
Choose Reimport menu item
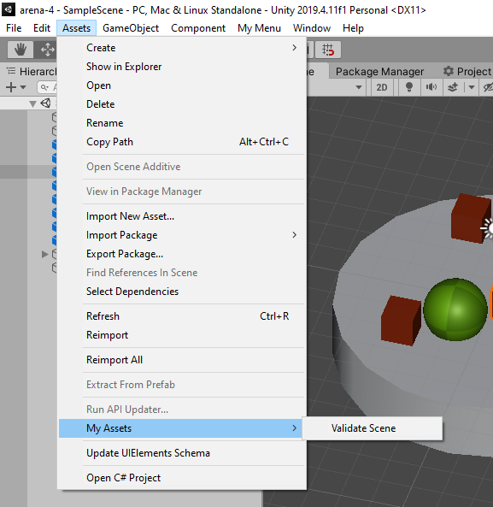click(x=182, y=335)
